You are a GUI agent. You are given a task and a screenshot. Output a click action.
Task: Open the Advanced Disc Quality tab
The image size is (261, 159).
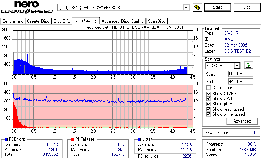coord(123,21)
